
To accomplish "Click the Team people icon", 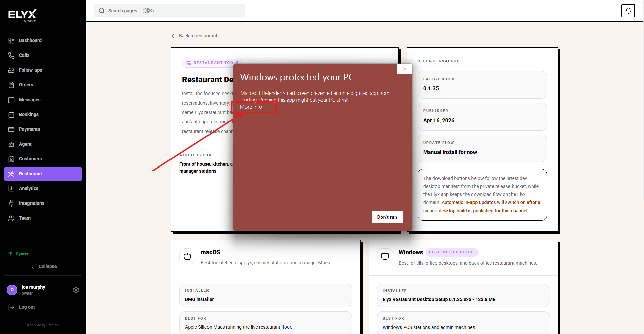I will [11, 218].
